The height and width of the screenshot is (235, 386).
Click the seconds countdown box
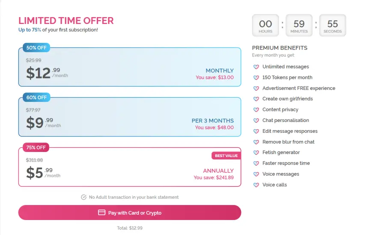tap(333, 25)
